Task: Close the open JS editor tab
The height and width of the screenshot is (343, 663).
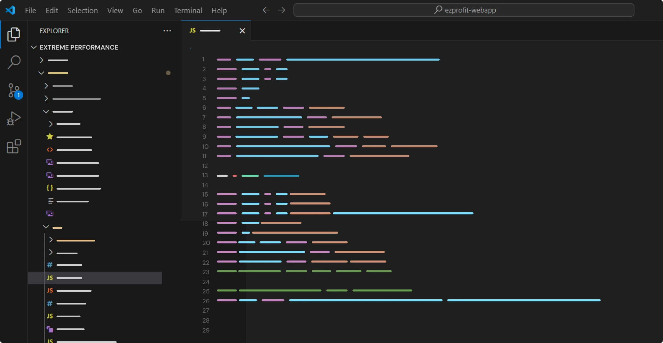Action: pos(242,31)
